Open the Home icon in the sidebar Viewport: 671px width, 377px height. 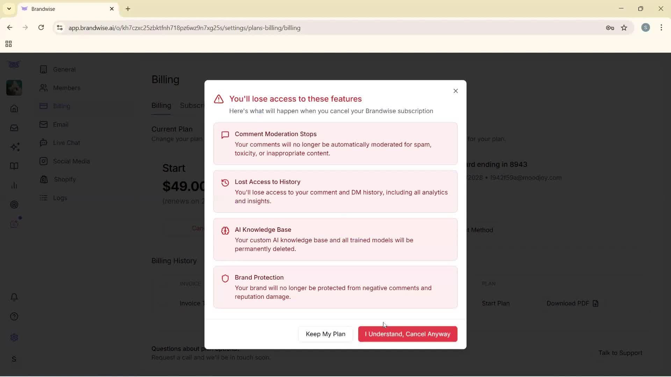pos(14,109)
